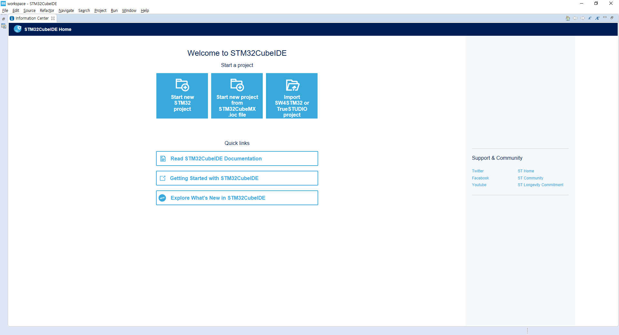Expand the Help menu

click(145, 11)
